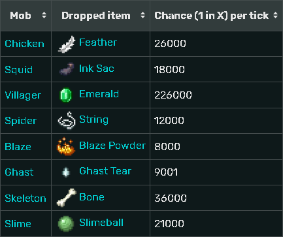Viewport: 283px width, 237px height.
Task: Click the Blaze Powder flame icon
Action: 66,146
